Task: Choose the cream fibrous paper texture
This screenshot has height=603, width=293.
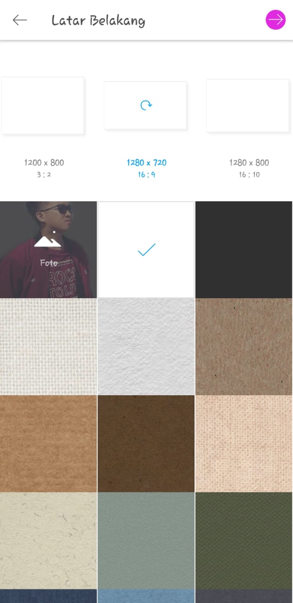Action: [49, 541]
